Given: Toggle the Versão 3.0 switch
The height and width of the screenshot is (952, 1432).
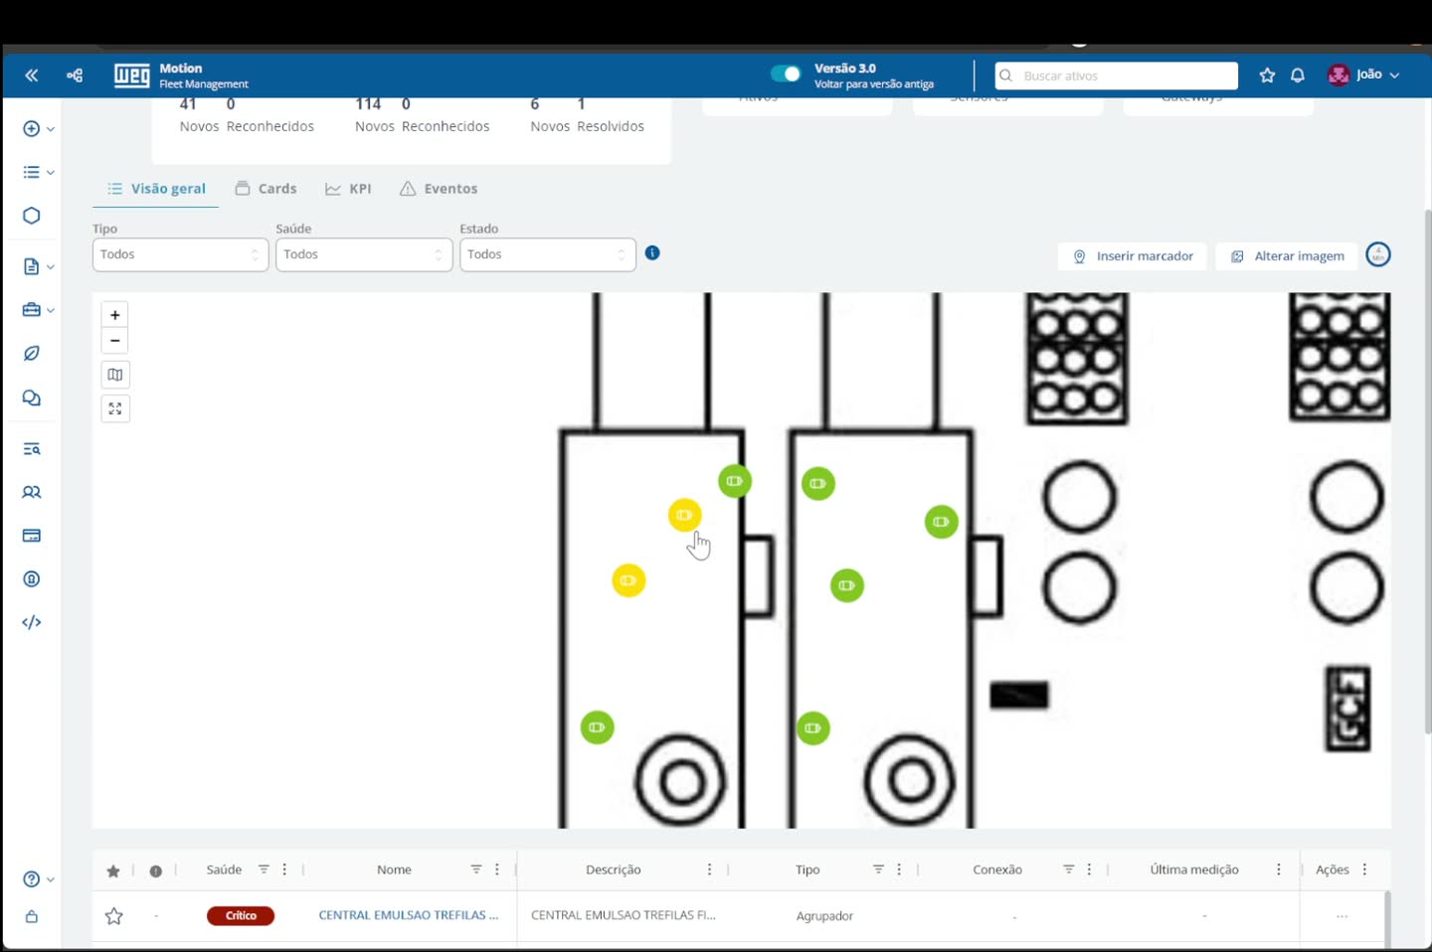Looking at the screenshot, I should tap(786, 74).
